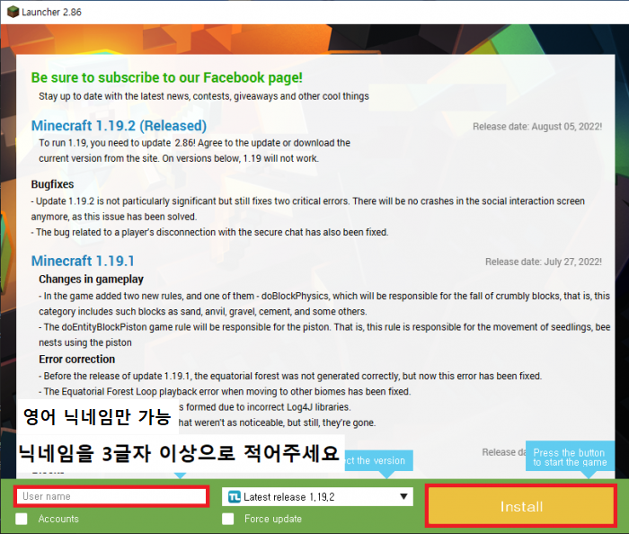629x534 pixels.
Task: Click the "Press the button to start" tooltip
Action: pyautogui.click(x=568, y=458)
